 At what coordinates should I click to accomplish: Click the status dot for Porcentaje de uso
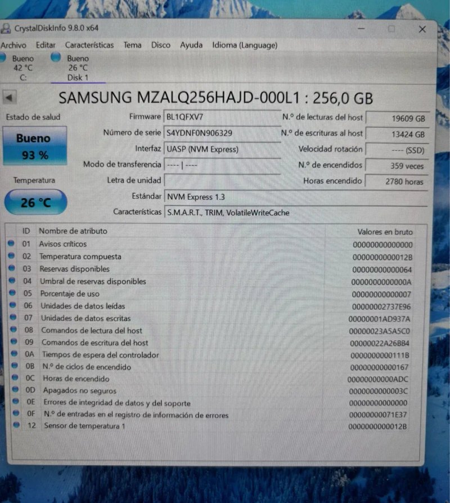click(12, 292)
